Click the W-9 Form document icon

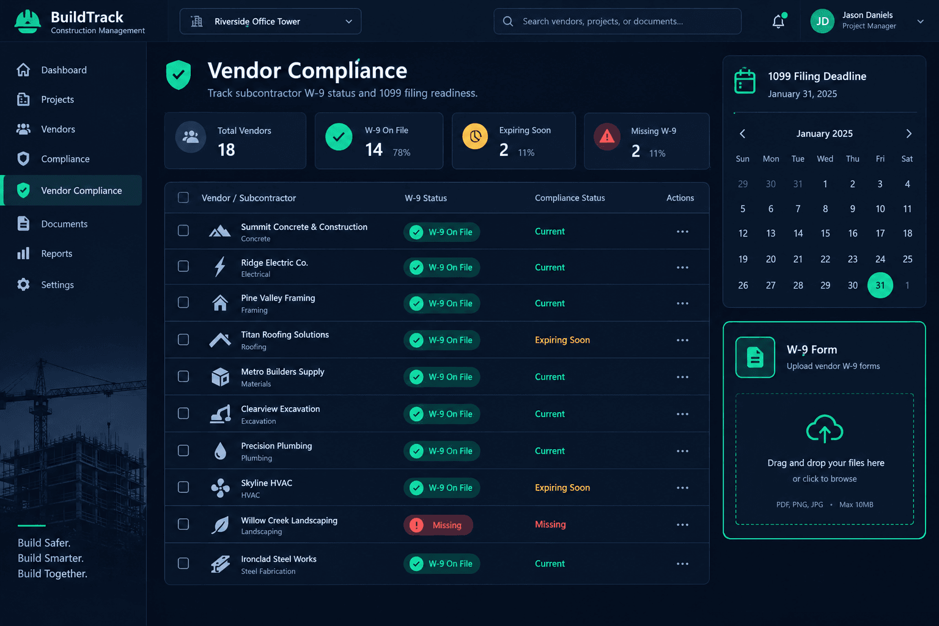coord(755,358)
